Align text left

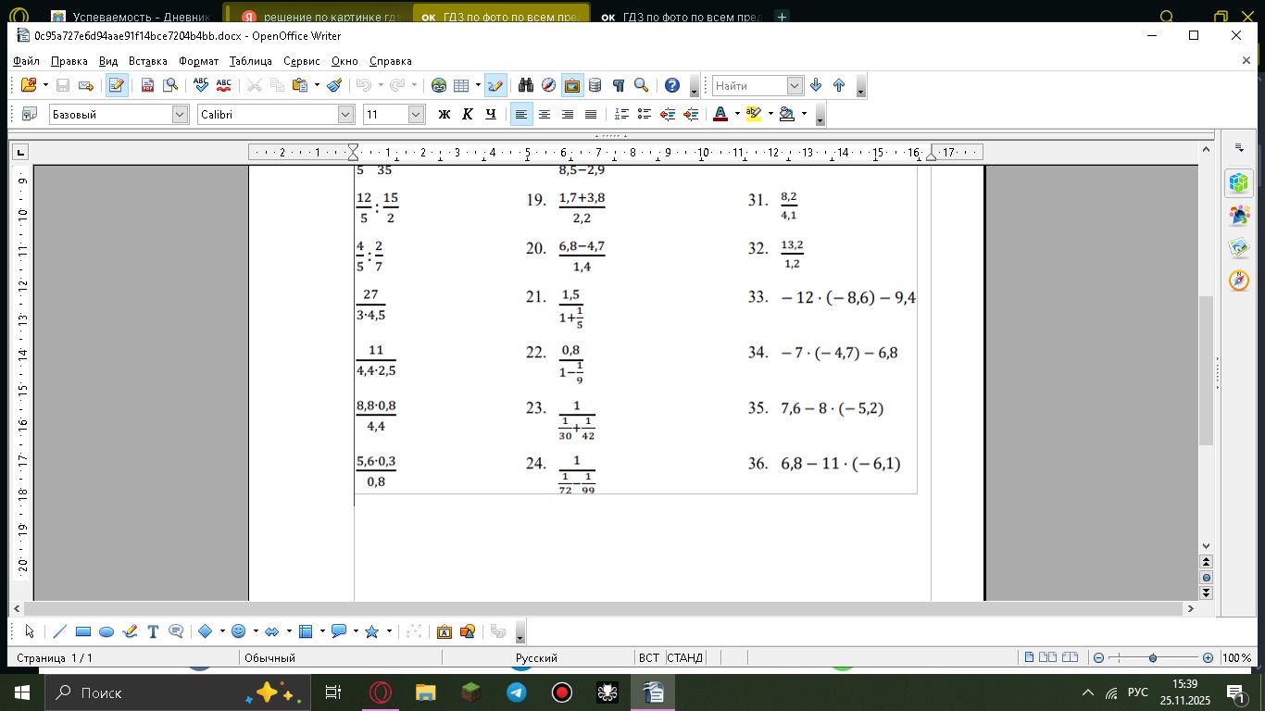click(x=521, y=114)
